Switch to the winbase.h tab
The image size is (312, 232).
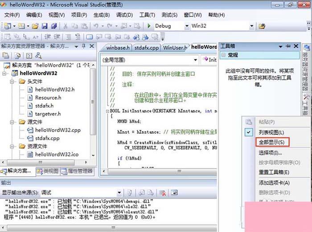pos(118,48)
